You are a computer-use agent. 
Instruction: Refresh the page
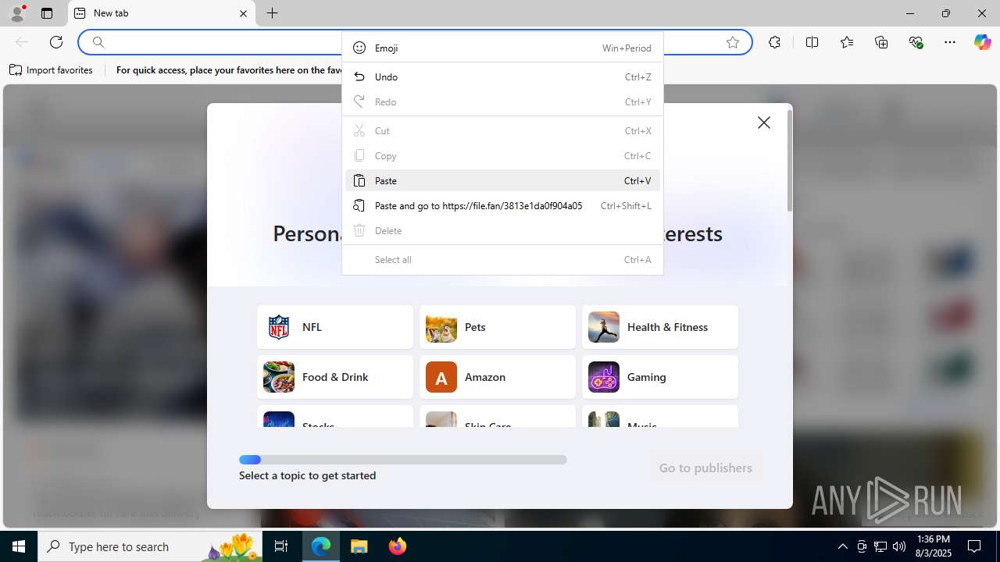[56, 42]
